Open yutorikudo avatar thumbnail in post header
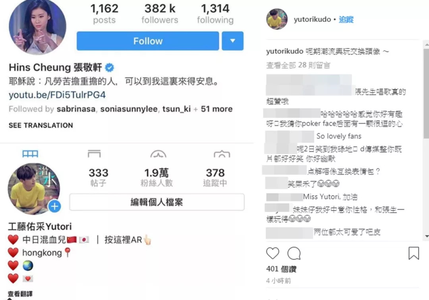Image resolution: width=429 pixels, height=300 pixels. [277, 19]
